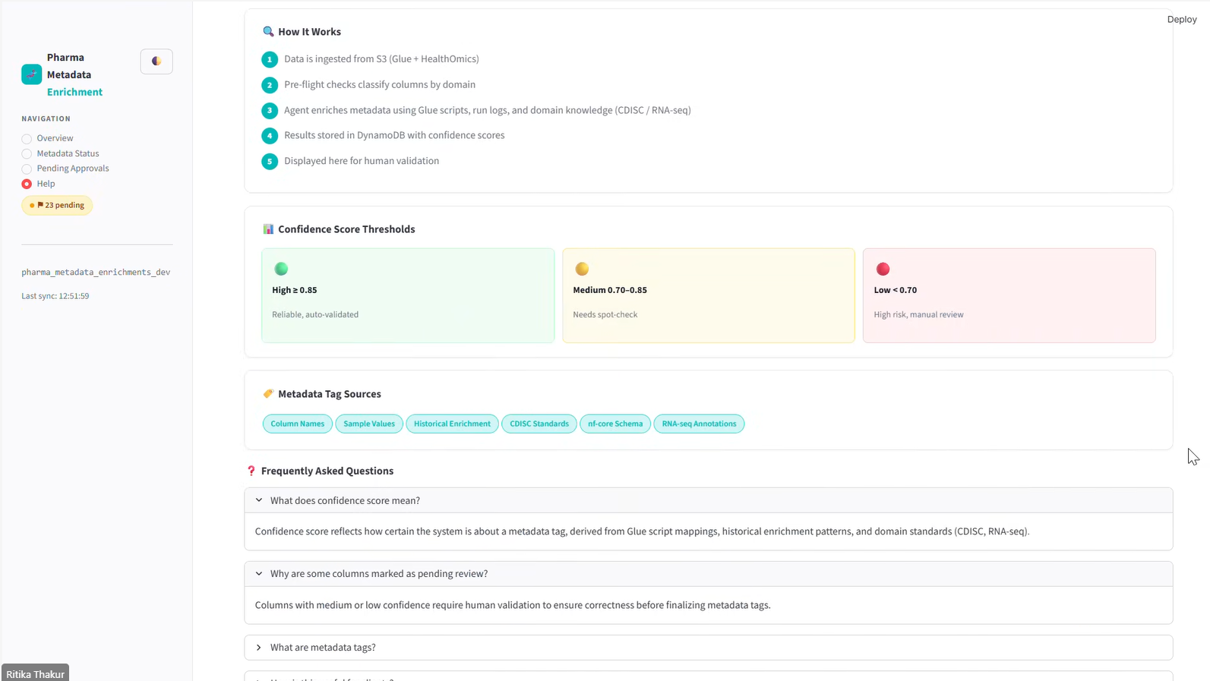Screen dimensions: 1210x681
Task: Click the magnifier icon beside How It Works
Action: pos(268,32)
